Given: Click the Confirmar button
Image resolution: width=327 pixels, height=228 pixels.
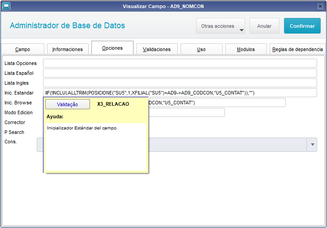Looking at the screenshot, I should tap(302, 26).
